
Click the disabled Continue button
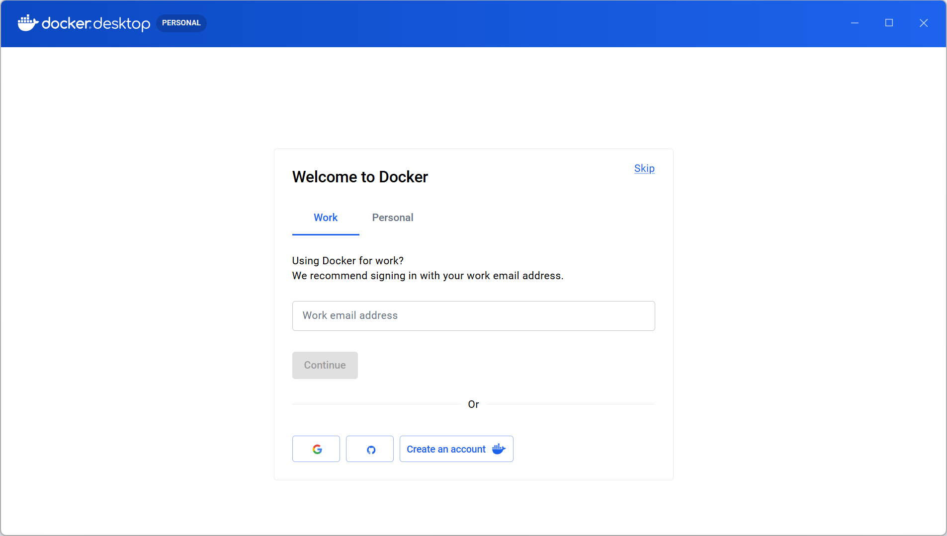click(325, 365)
